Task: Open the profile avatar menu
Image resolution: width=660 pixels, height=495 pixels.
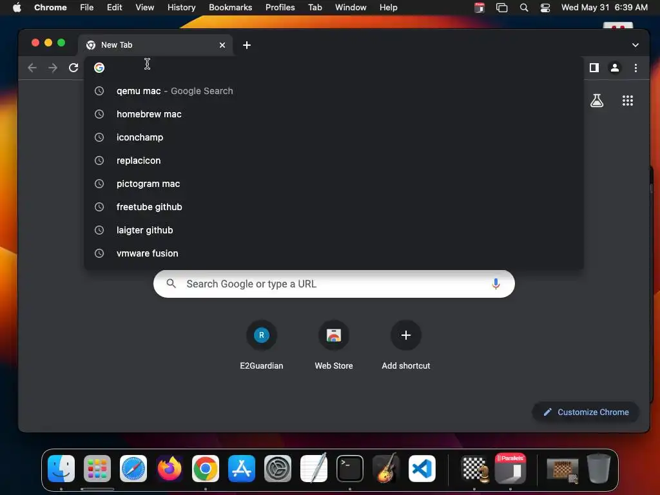Action: [614, 68]
